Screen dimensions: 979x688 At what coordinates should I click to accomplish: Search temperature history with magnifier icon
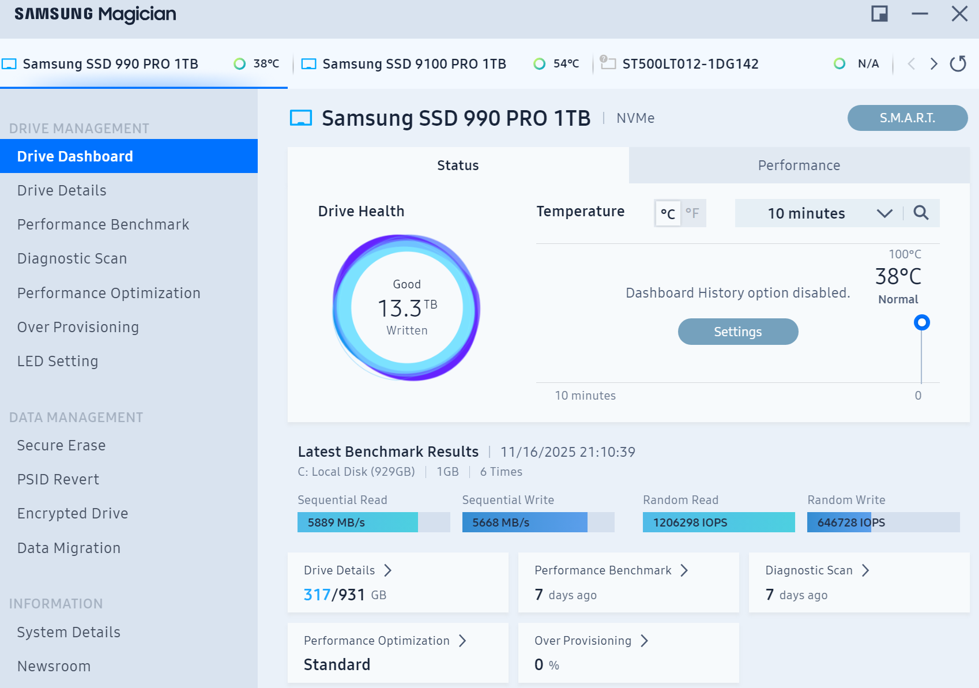tap(921, 213)
